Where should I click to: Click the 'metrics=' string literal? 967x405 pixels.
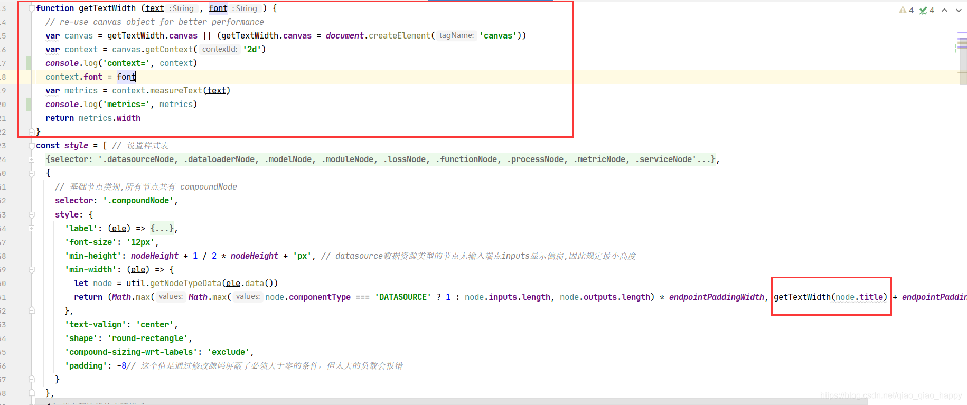tap(126, 105)
